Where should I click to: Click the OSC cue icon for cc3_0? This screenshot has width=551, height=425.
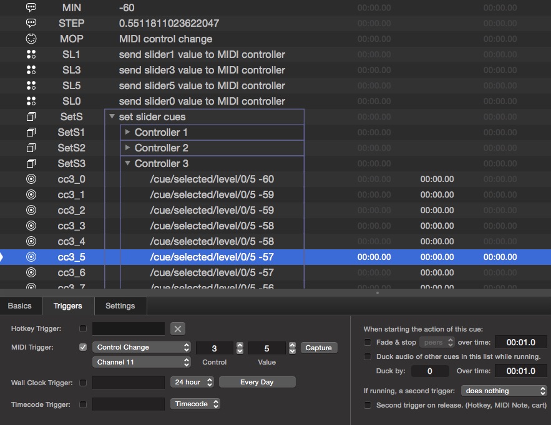point(31,179)
